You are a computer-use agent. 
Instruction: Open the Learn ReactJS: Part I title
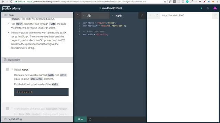pos(111,8)
